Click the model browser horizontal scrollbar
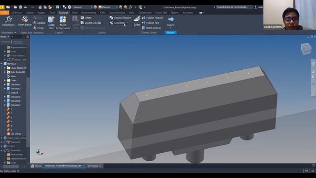 pyautogui.click(x=11, y=167)
